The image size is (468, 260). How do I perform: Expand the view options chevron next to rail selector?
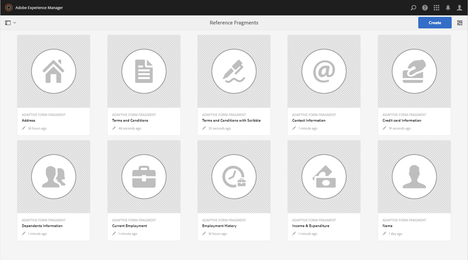click(14, 23)
